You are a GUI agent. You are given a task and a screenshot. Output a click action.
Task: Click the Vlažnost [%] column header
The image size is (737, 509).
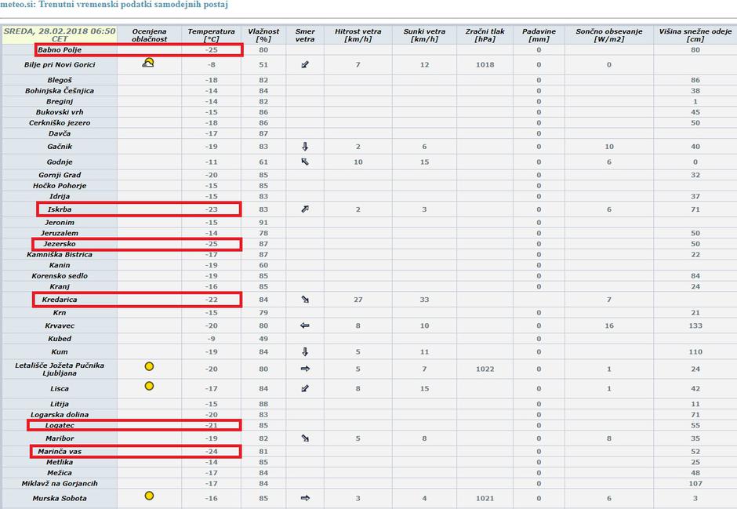click(x=263, y=35)
